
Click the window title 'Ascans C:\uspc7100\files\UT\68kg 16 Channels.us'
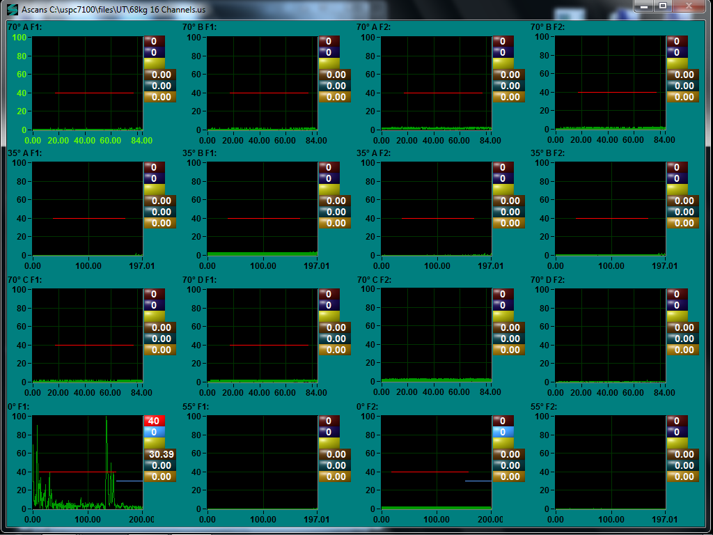click(x=113, y=10)
